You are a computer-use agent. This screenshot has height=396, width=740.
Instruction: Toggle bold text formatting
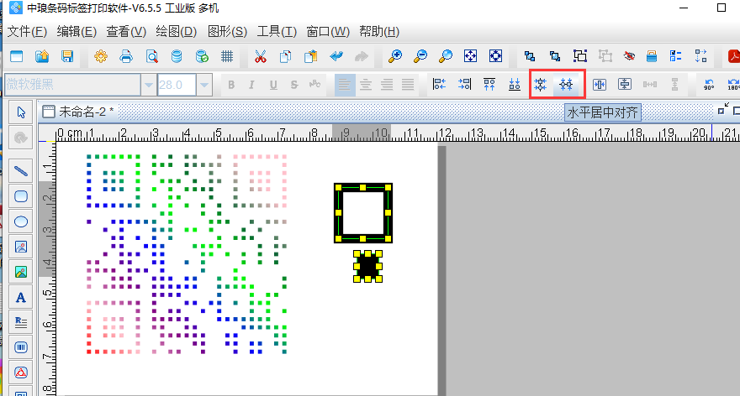[230, 85]
